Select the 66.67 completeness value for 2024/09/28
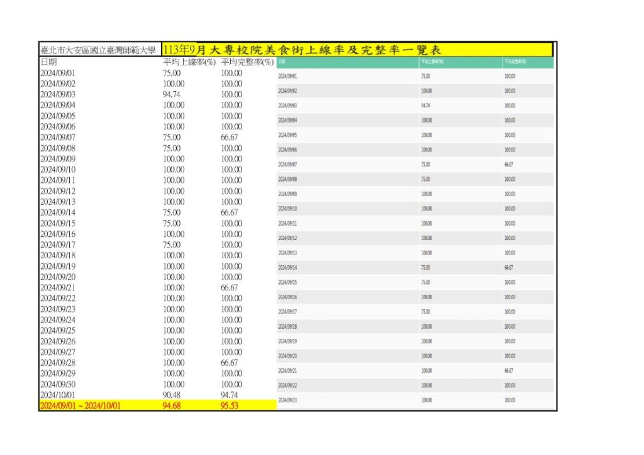The height and width of the screenshot is (455, 644). 230,363
